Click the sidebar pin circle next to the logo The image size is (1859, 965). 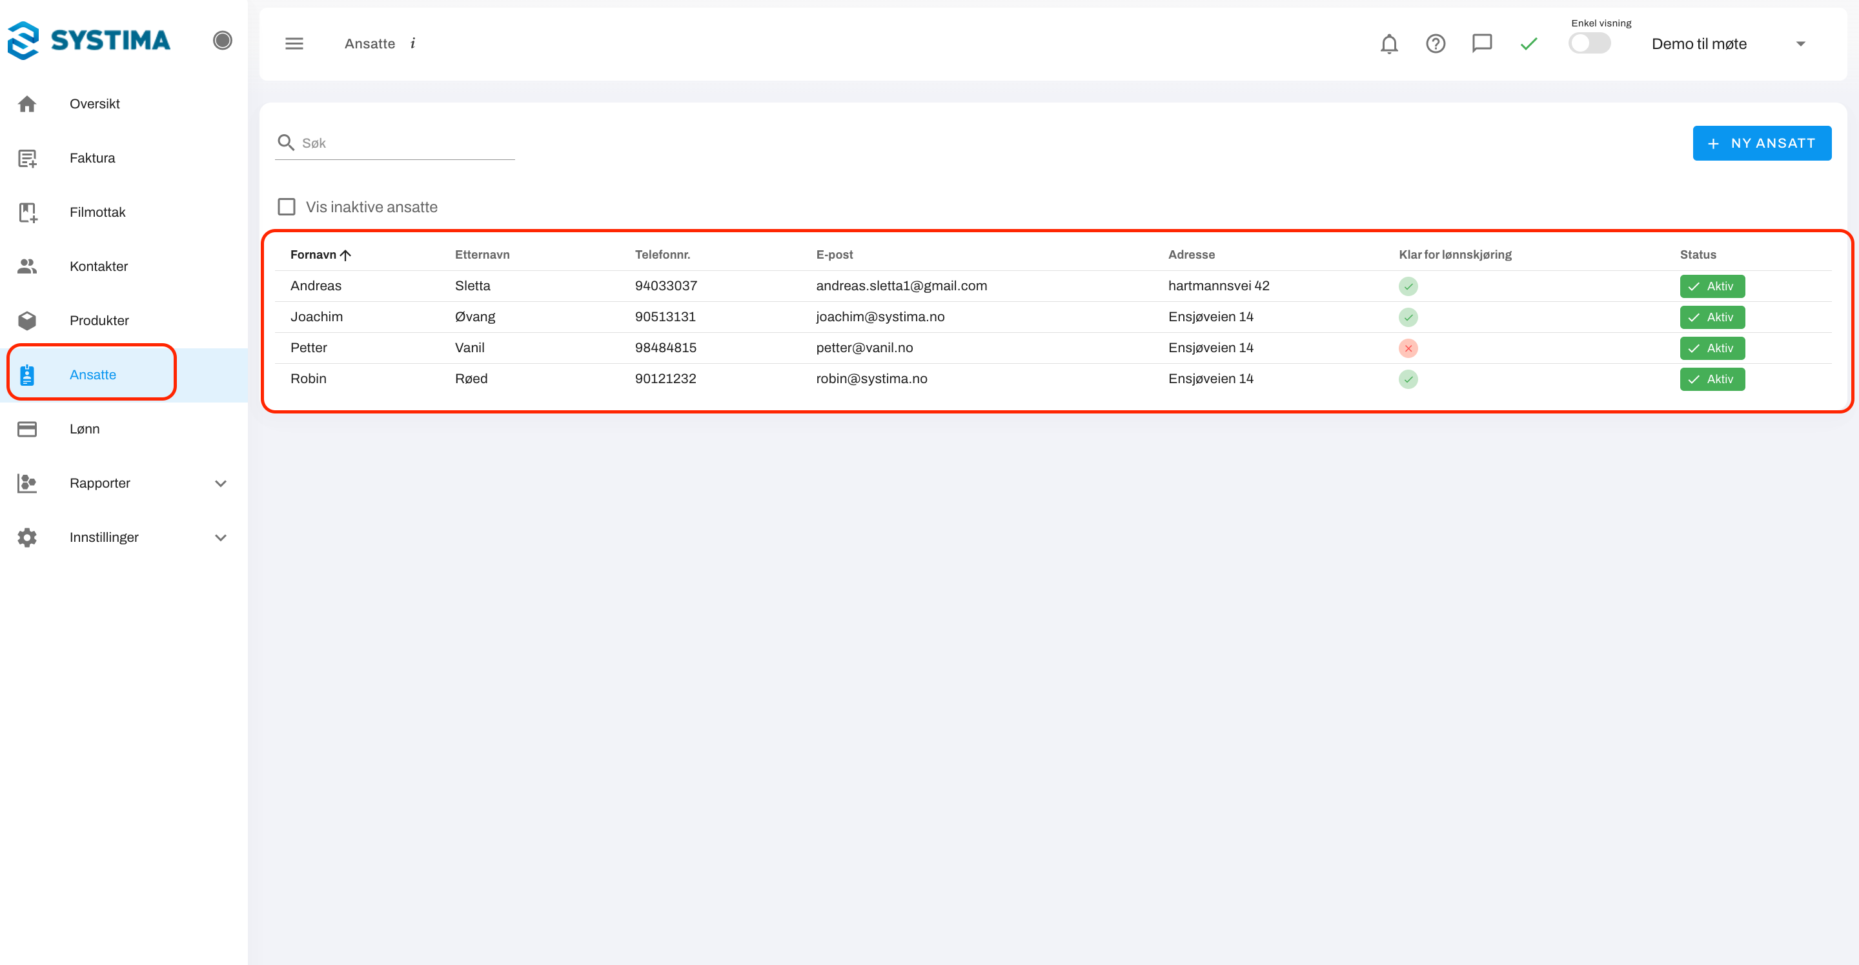click(222, 41)
